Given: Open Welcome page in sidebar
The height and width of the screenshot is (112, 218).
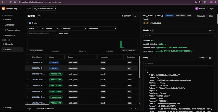Looking at the screenshot, I should click(12, 9).
